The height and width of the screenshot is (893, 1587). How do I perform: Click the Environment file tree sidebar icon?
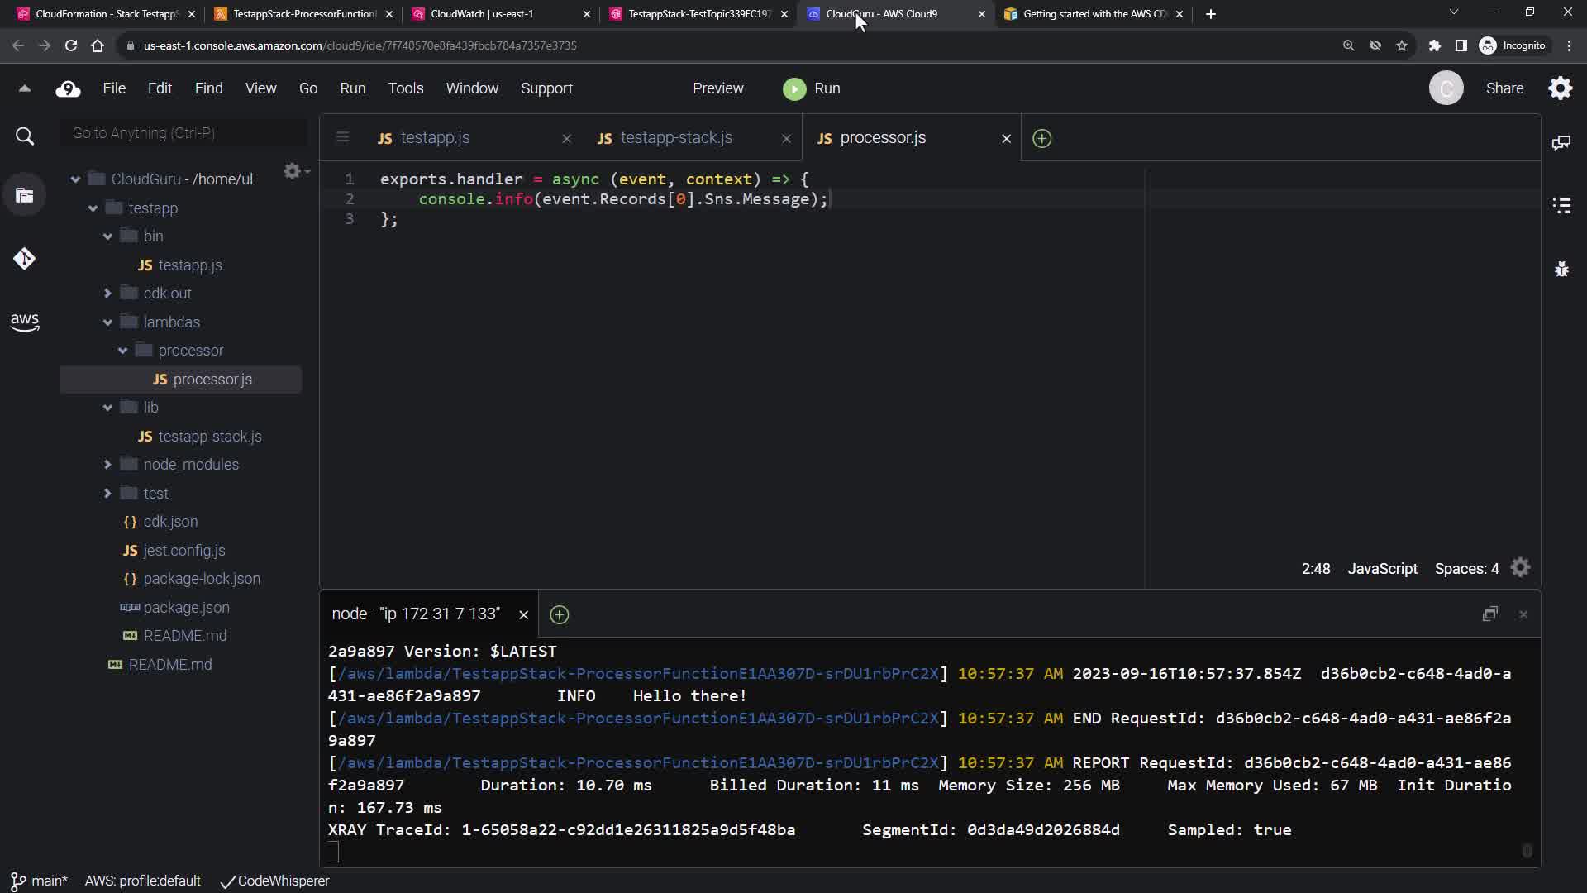point(24,195)
